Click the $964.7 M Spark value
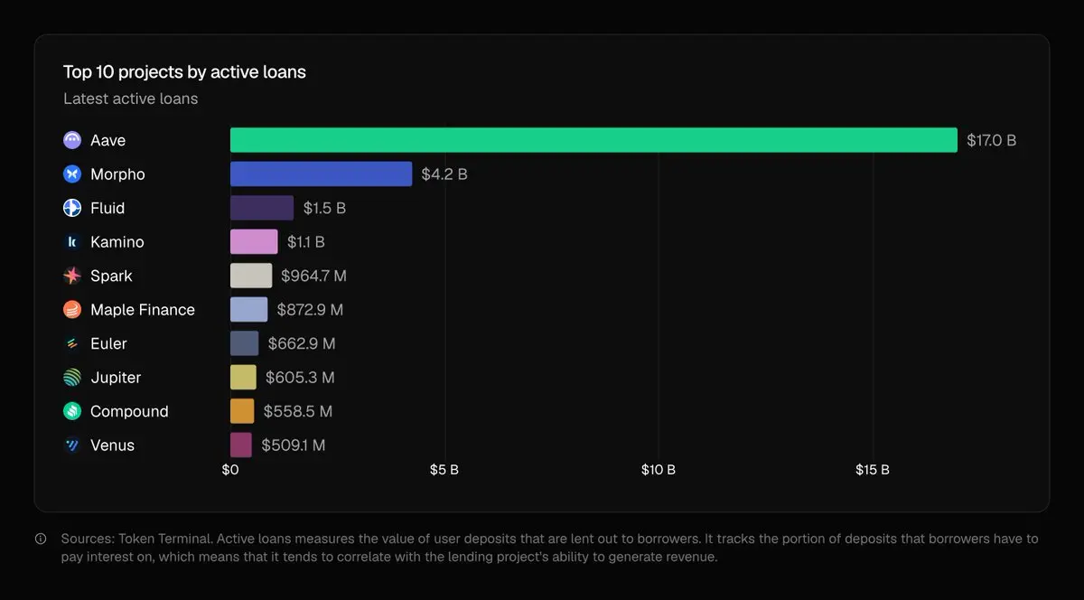The image size is (1084, 600). (x=313, y=276)
